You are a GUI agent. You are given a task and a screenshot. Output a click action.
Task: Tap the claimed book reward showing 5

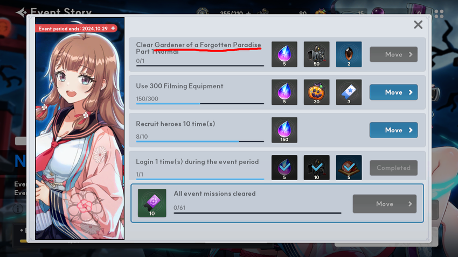pos(349,168)
